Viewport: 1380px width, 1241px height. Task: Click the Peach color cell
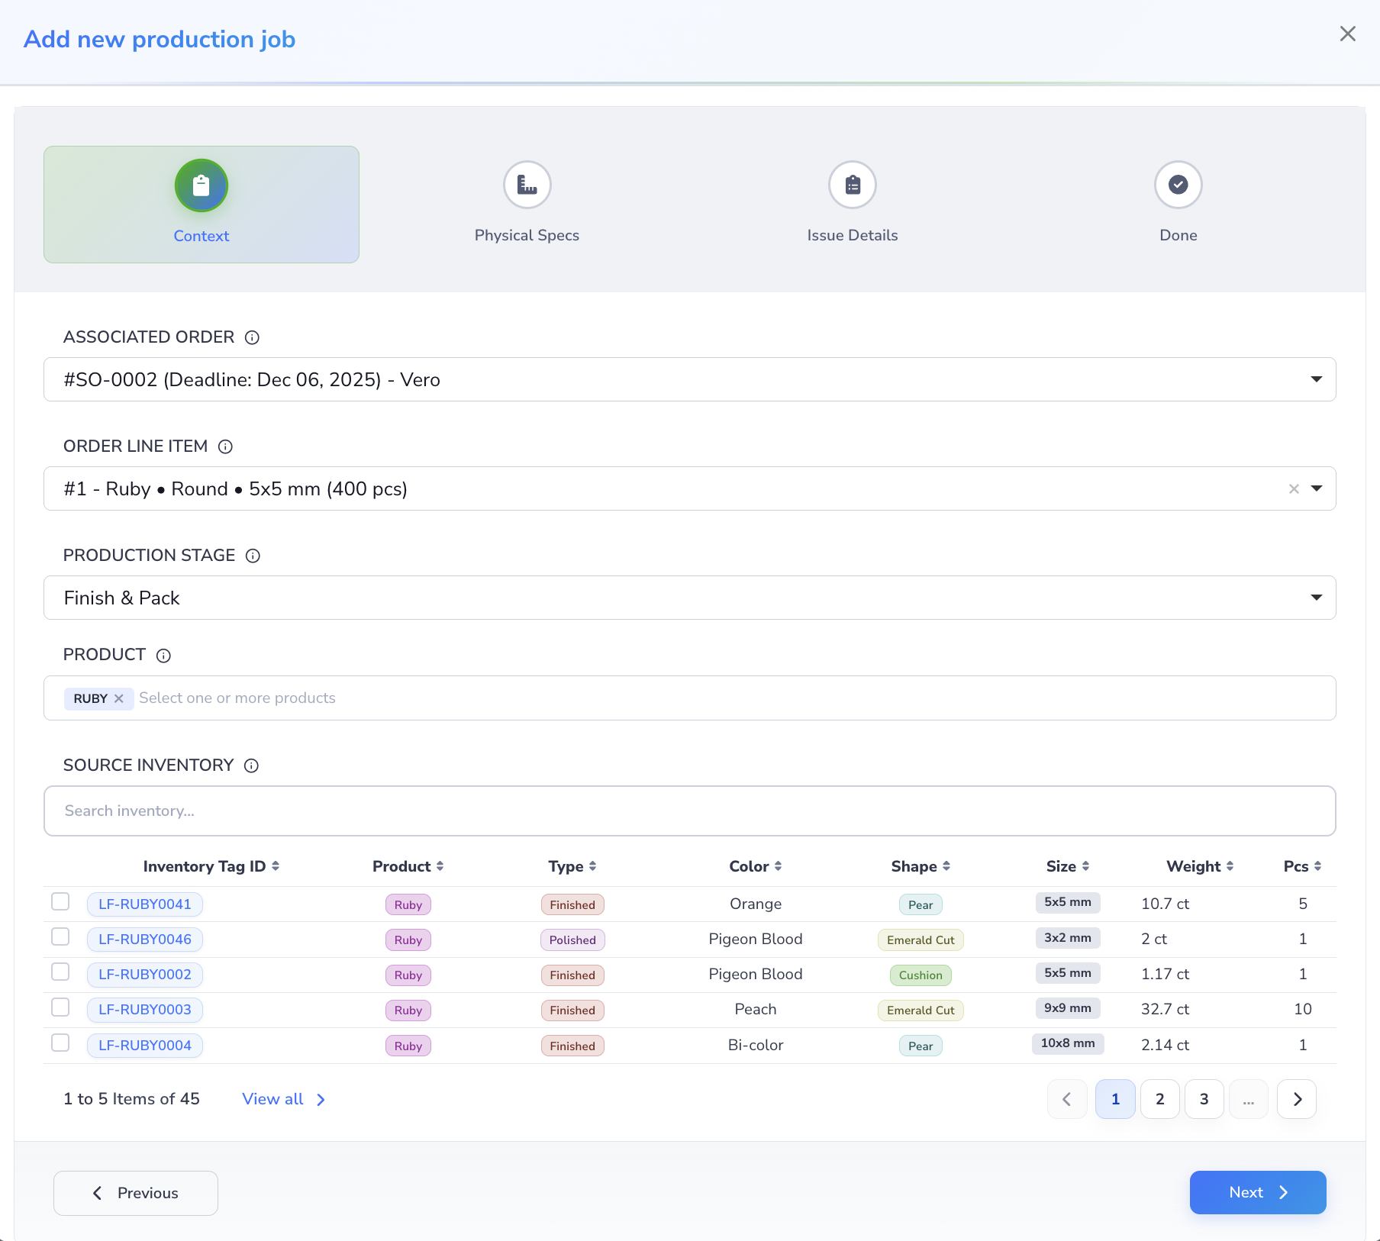tap(756, 1010)
